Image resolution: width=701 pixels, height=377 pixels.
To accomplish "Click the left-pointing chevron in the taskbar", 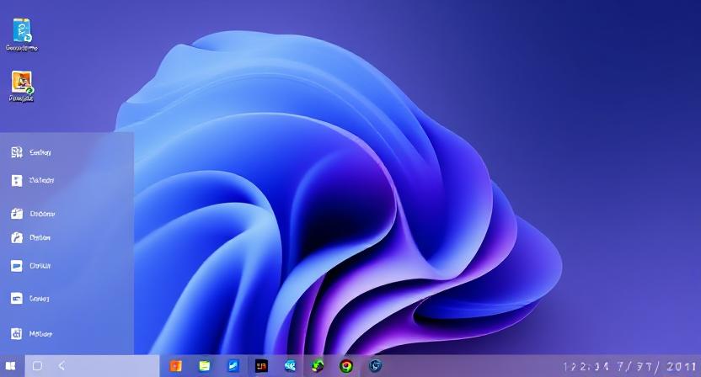I will [62, 366].
